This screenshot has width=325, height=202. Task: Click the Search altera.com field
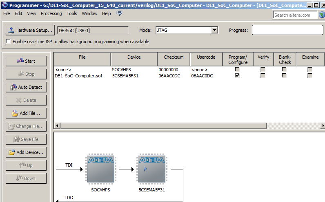point(295,15)
